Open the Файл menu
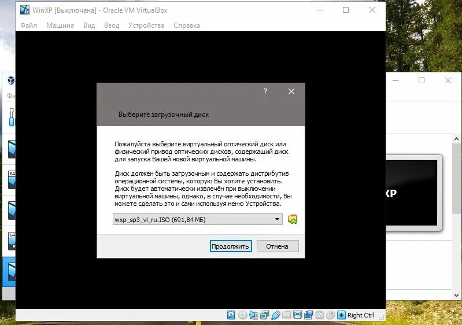The width and height of the screenshot is (462, 325). (x=28, y=25)
